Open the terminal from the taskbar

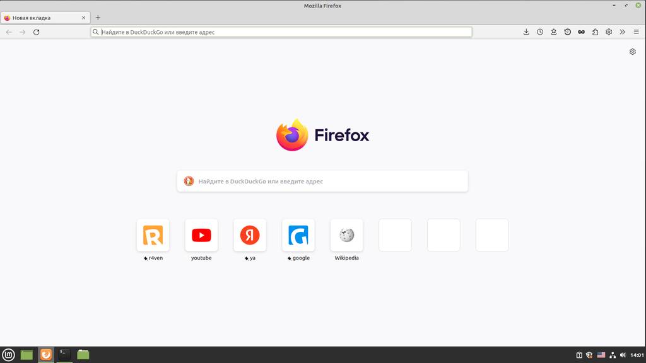click(x=64, y=355)
